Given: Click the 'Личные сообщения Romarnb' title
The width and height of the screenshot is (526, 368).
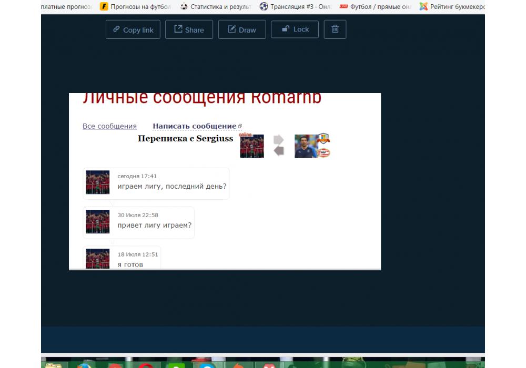Looking at the screenshot, I should (x=202, y=98).
